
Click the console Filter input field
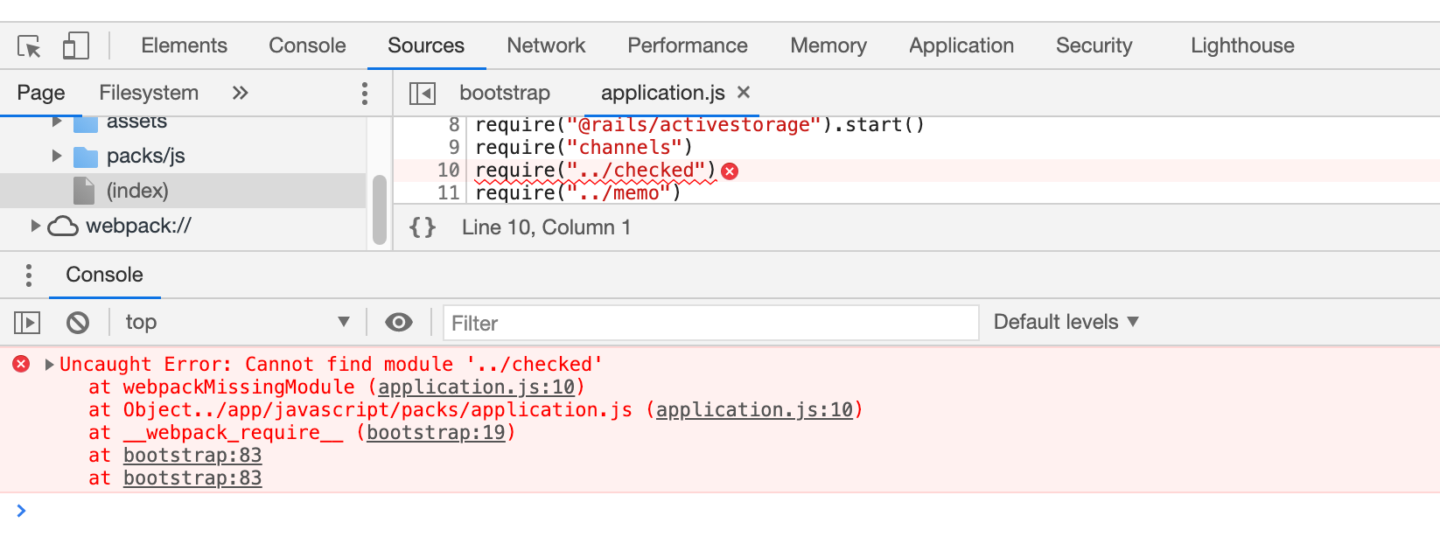[x=710, y=323]
